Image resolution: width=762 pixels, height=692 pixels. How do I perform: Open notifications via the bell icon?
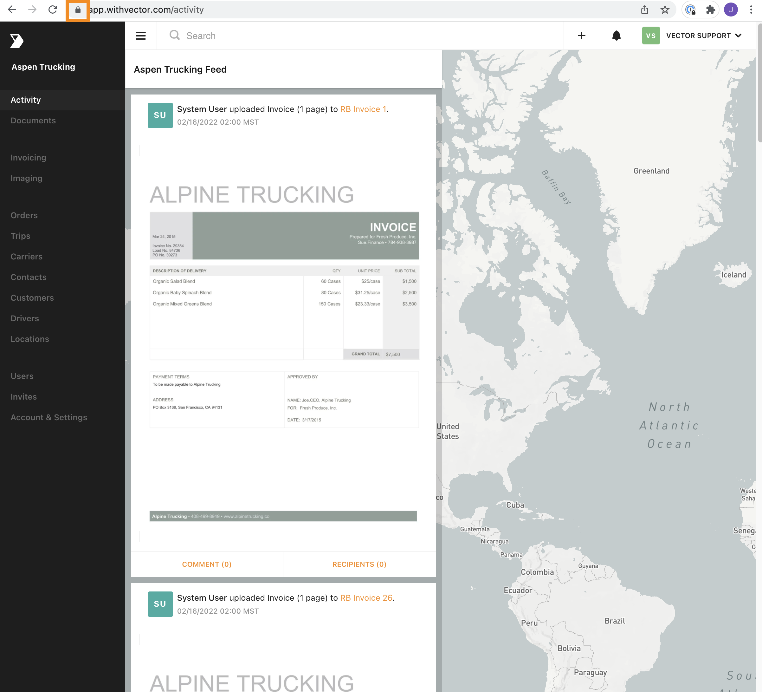pos(617,36)
